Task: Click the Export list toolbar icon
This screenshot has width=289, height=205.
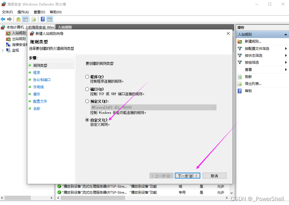Action: pos(34,19)
